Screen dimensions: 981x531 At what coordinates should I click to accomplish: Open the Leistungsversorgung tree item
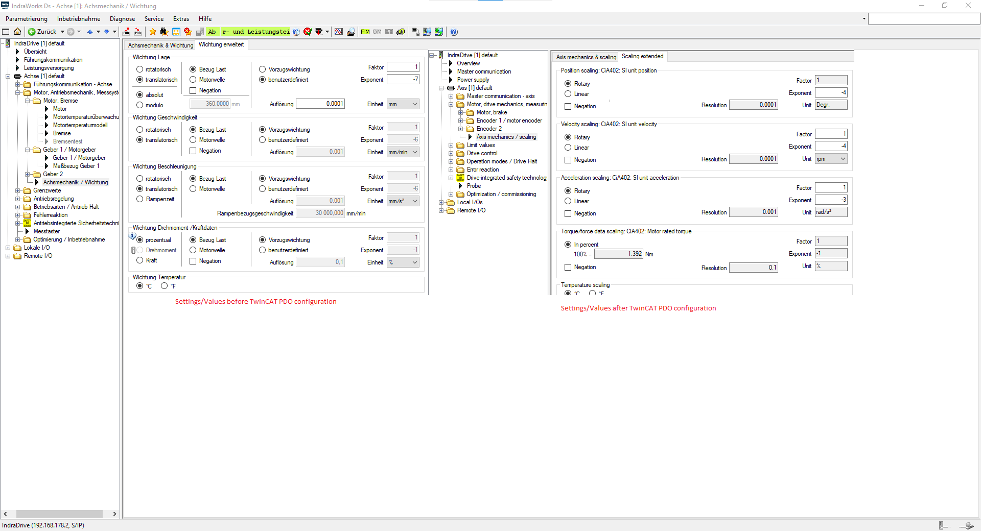click(x=49, y=68)
